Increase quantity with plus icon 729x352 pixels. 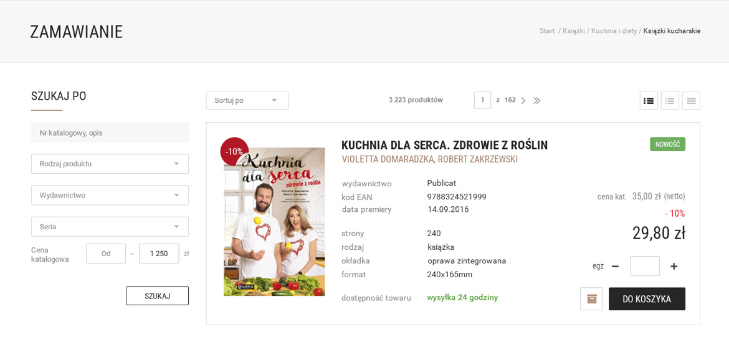tap(674, 267)
